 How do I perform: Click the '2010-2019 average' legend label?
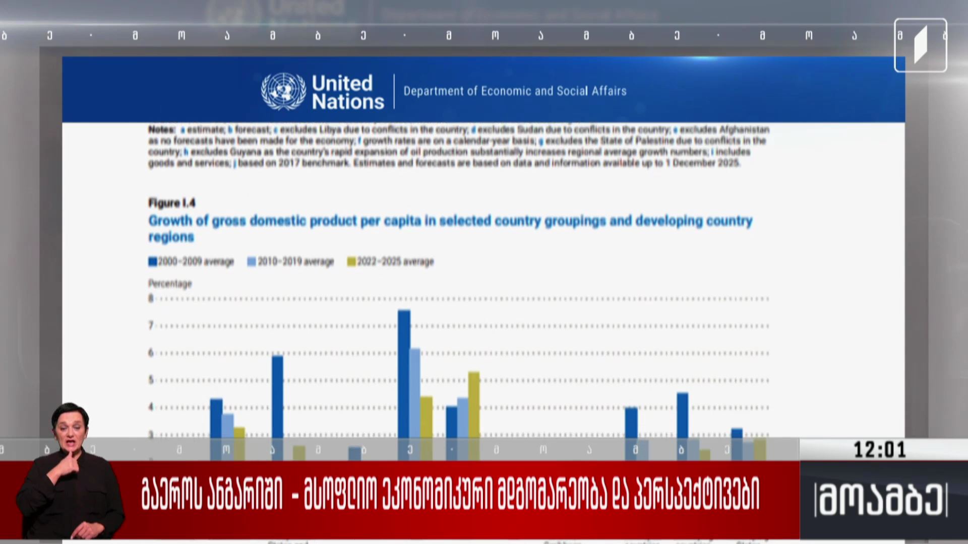coord(296,261)
